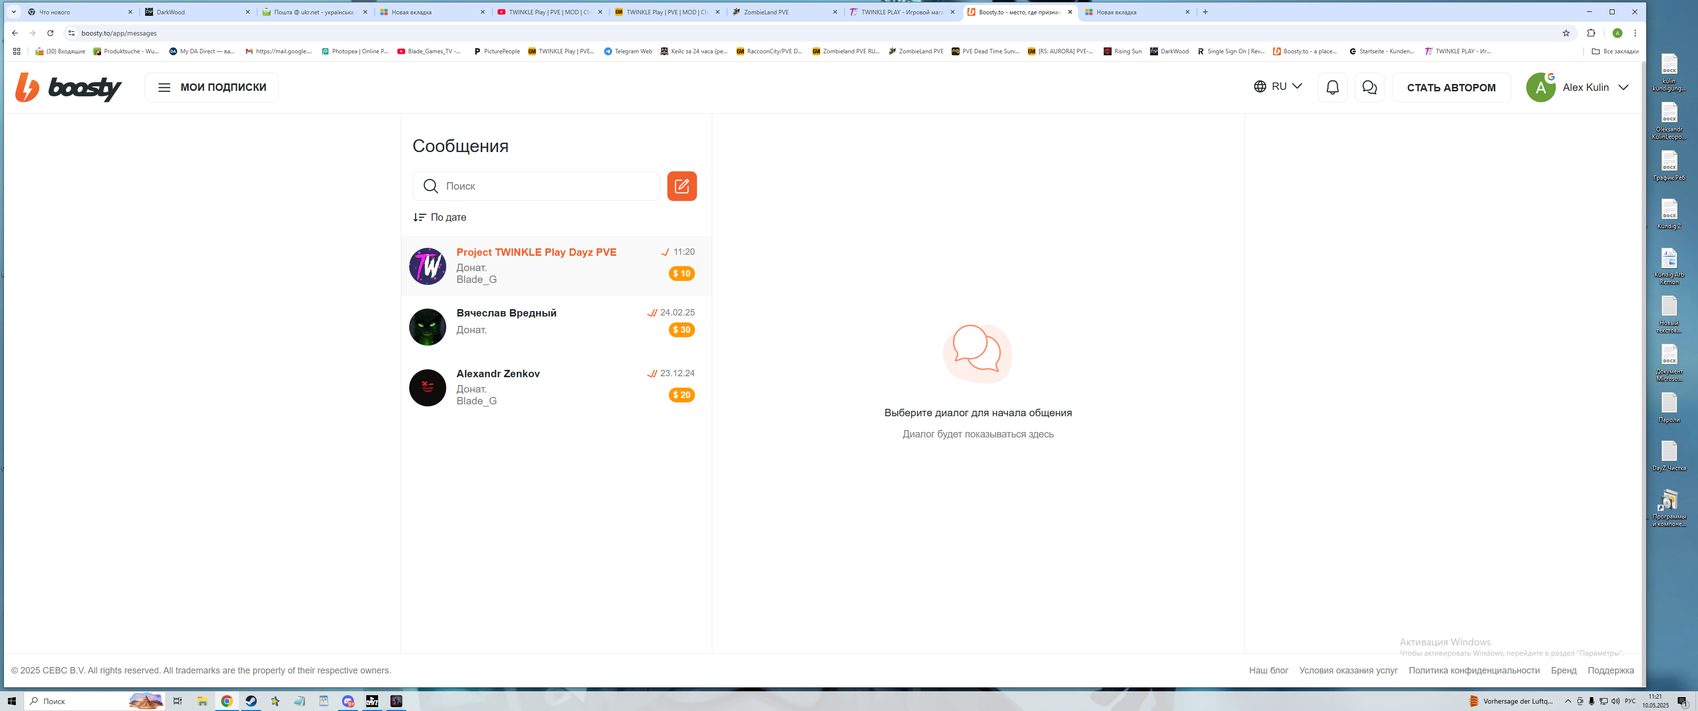Open Chrome extensions puzzle icon
The height and width of the screenshot is (711, 1698).
pyautogui.click(x=1590, y=33)
